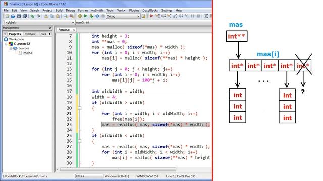
Task: Click the WINDOWS-1251 encoding status entry
Action: pyautogui.click(x=147, y=176)
